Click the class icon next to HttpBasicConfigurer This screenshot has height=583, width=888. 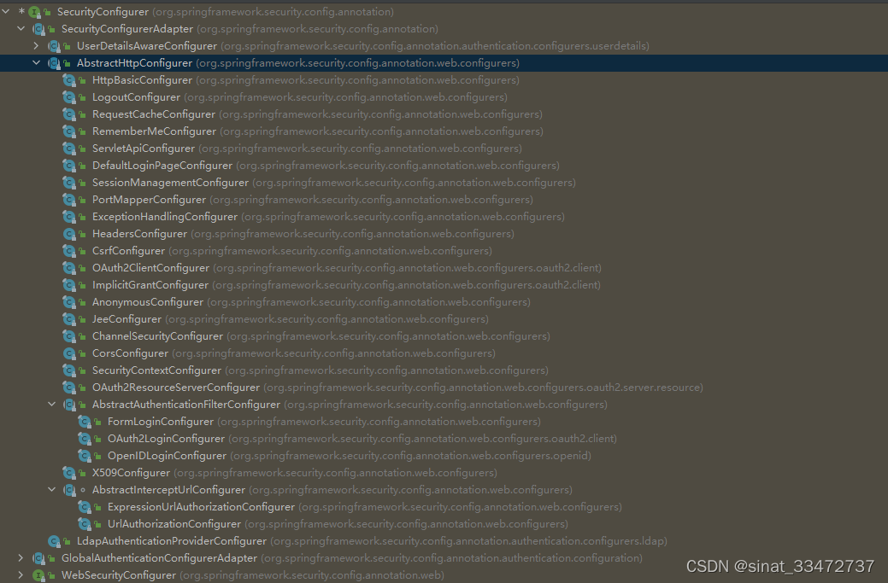tap(68, 79)
